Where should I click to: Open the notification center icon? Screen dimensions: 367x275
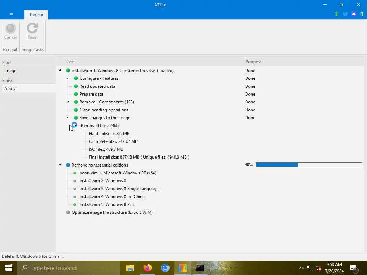click(354, 268)
